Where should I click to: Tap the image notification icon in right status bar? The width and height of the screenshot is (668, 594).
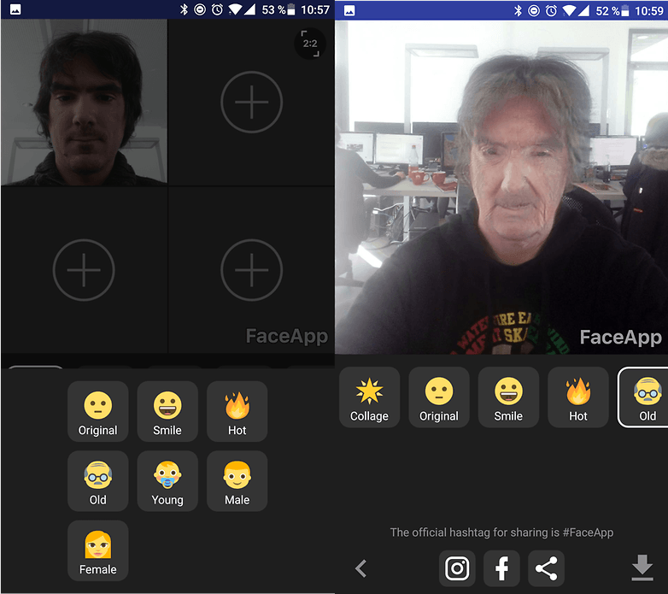click(x=349, y=10)
